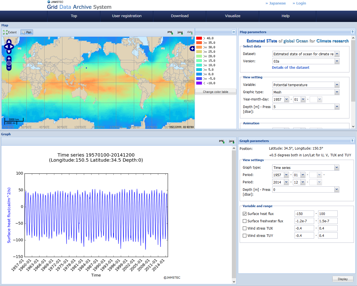Zoom in on the map with the plus icon

coord(9,58)
